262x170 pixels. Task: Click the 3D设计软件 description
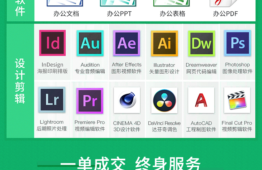[127, 129]
